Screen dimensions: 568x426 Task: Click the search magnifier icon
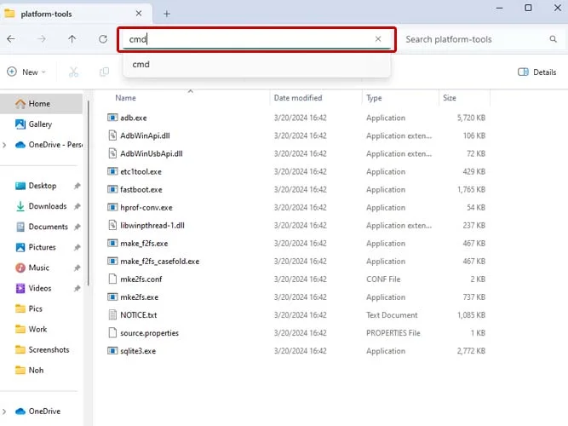click(553, 39)
